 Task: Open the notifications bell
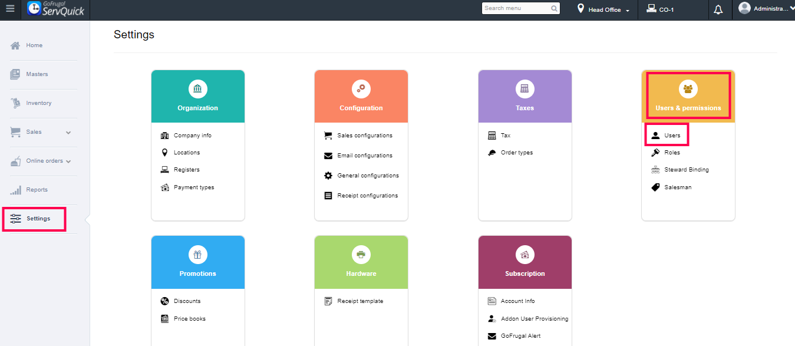[718, 10]
